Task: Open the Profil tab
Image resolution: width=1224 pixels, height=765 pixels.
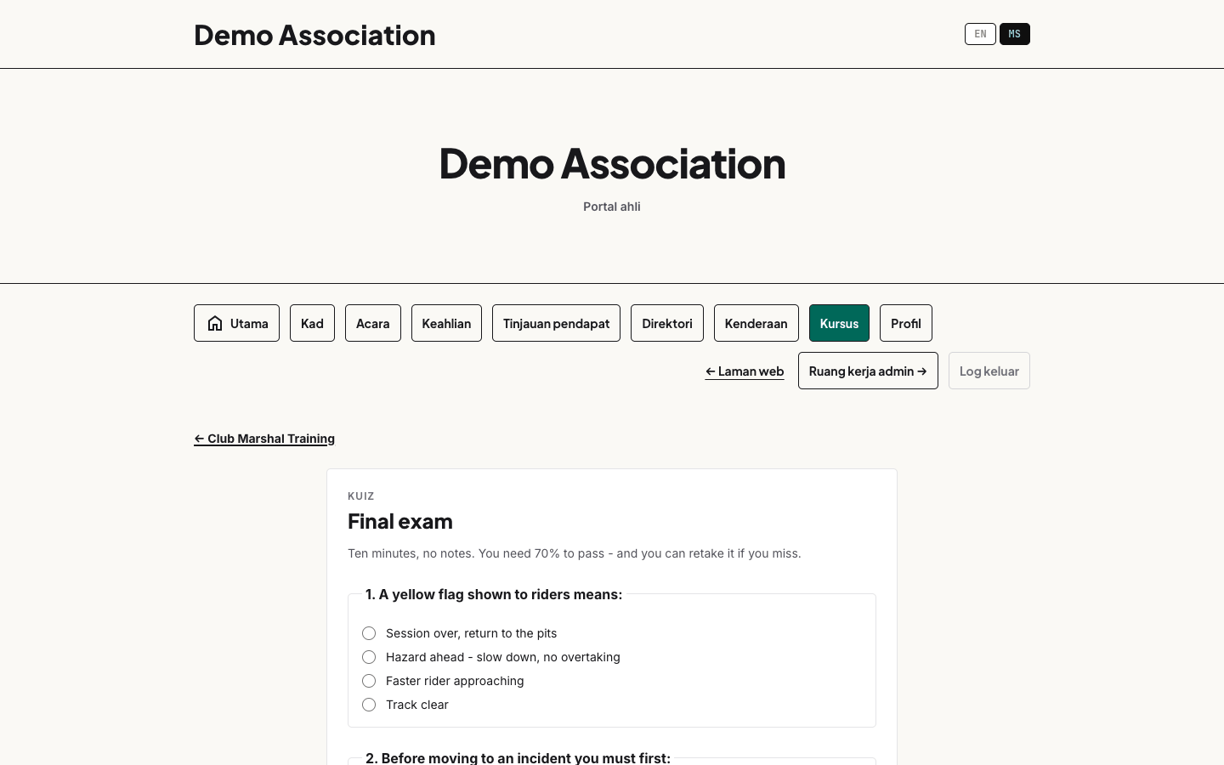Action: pos(906,323)
